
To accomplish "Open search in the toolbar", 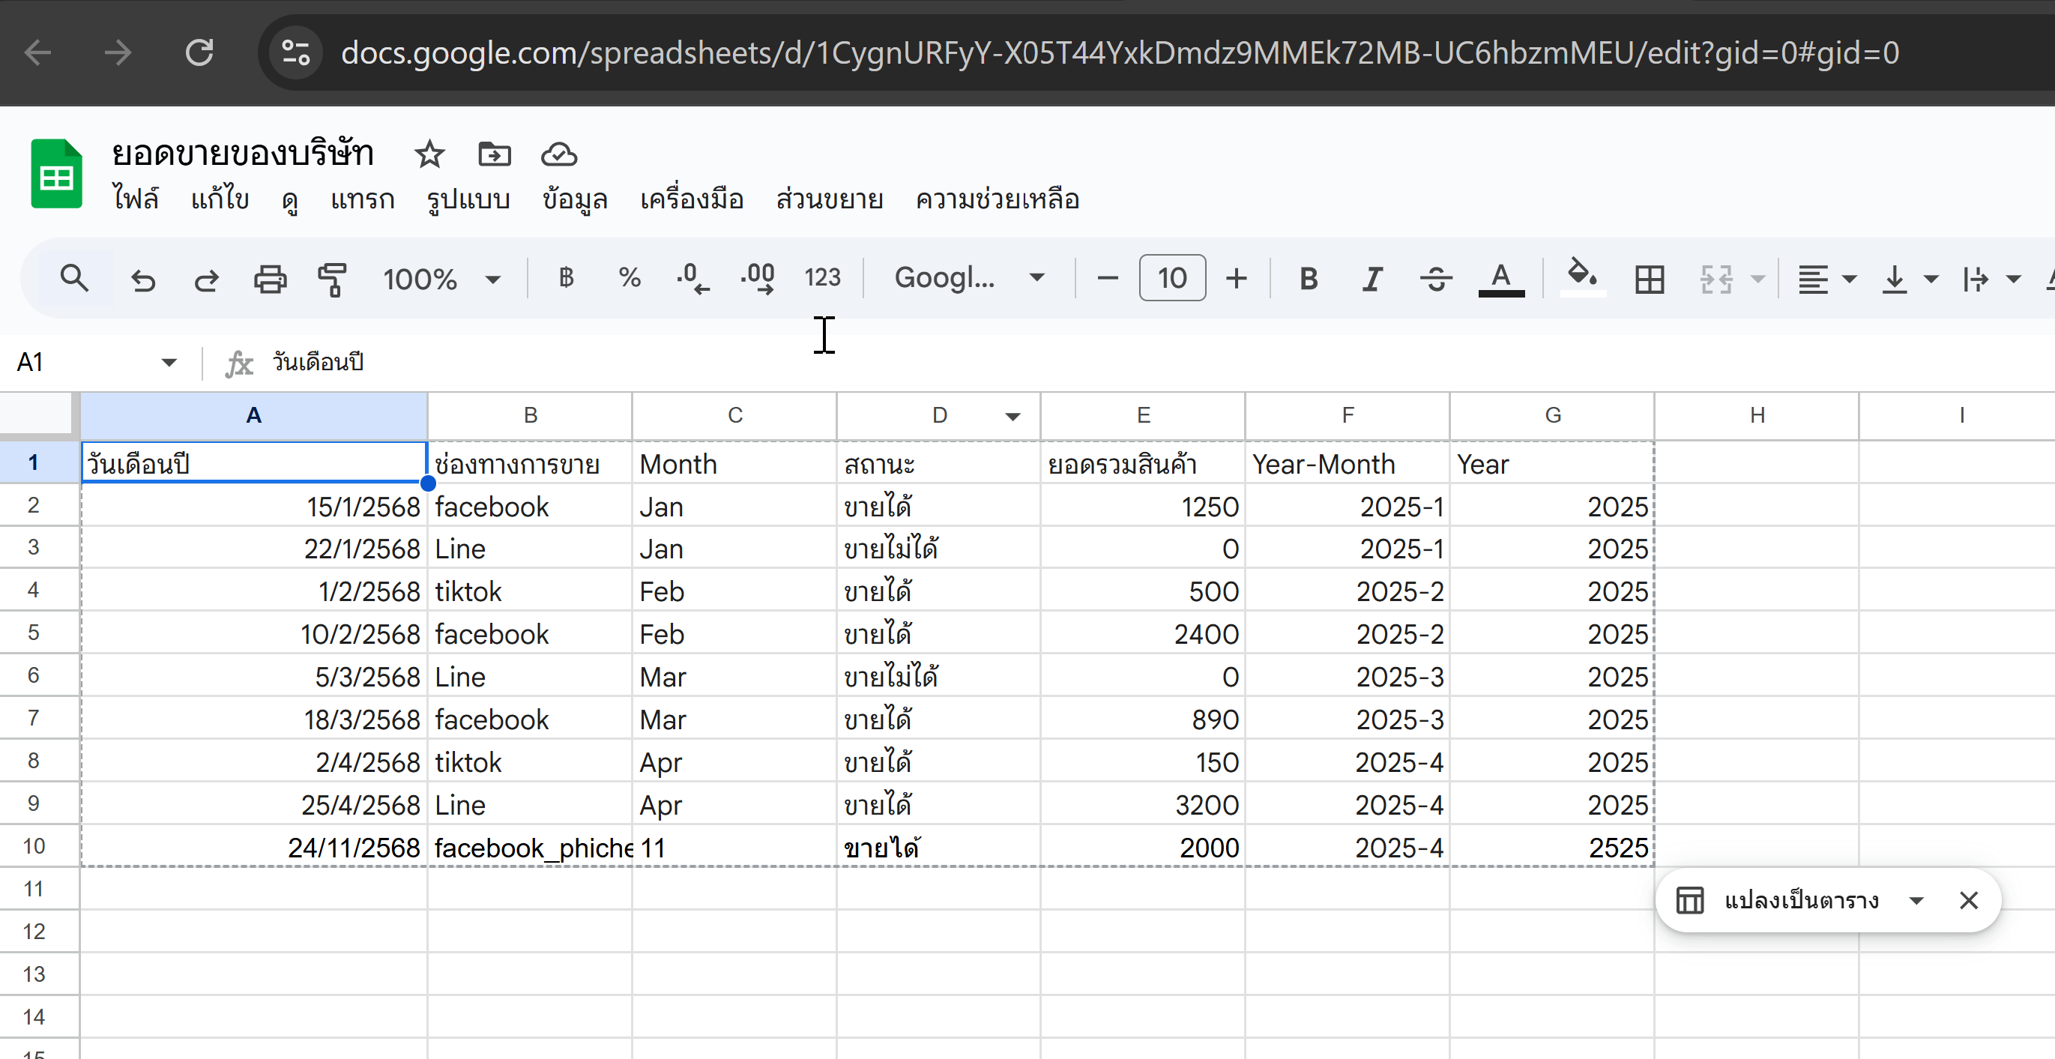I will [x=74, y=279].
